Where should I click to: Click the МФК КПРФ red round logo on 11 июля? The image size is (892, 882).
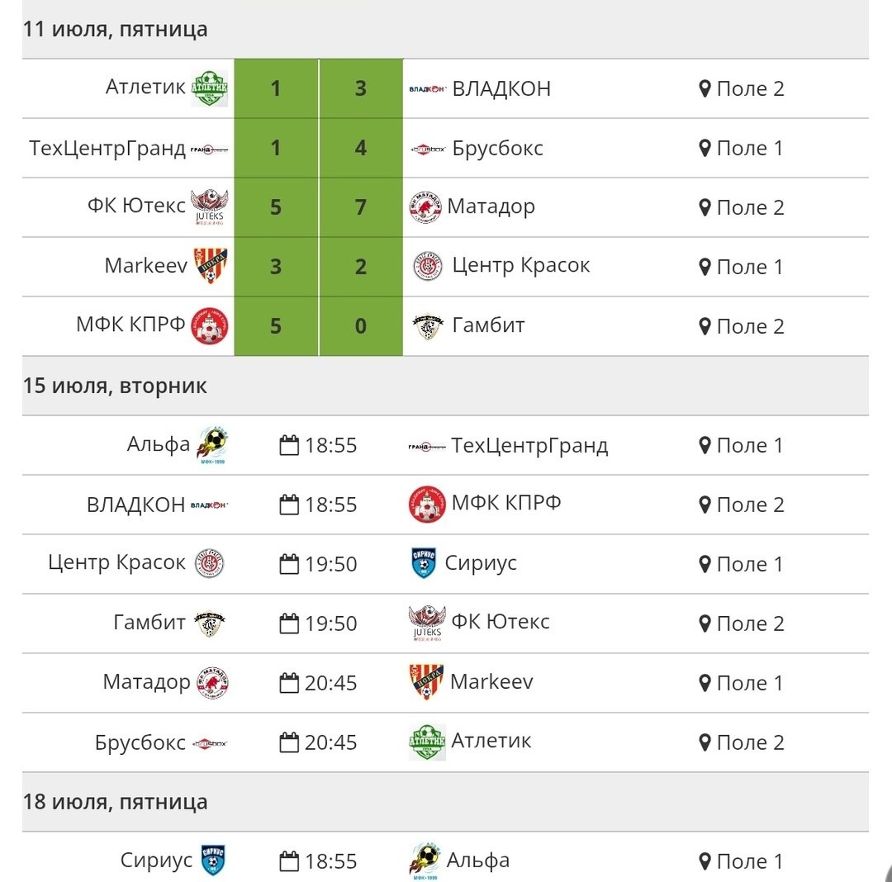click(x=209, y=325)
